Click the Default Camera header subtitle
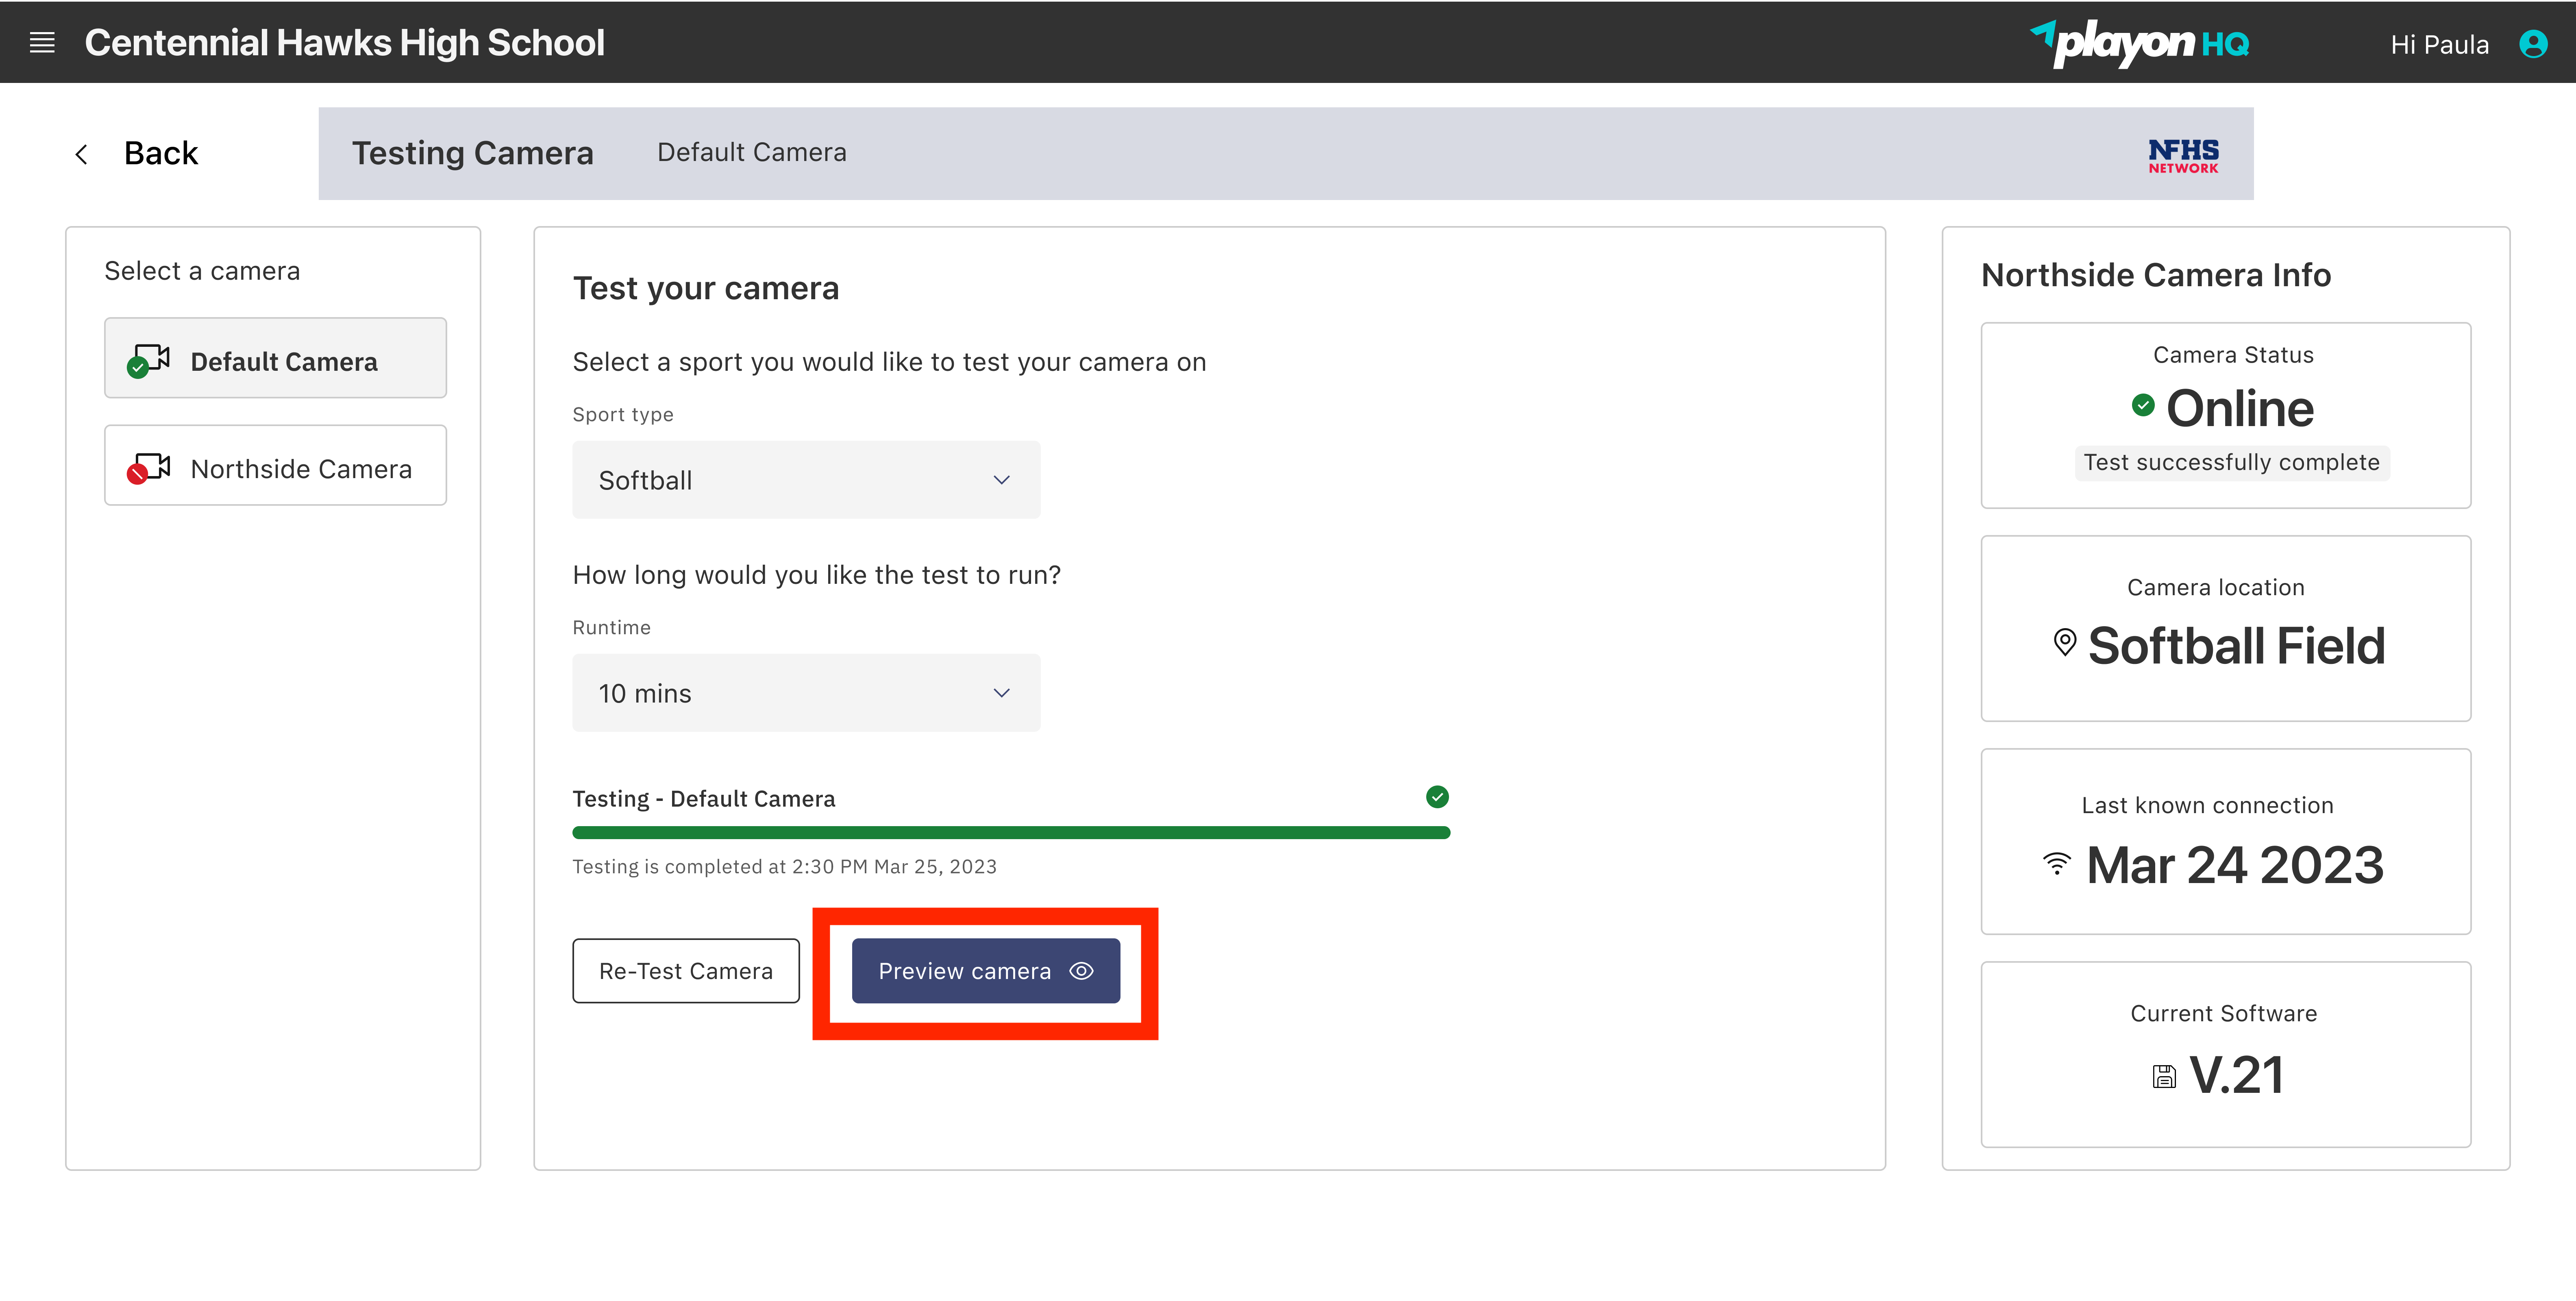The image size is (2576, 1301). 752,152
